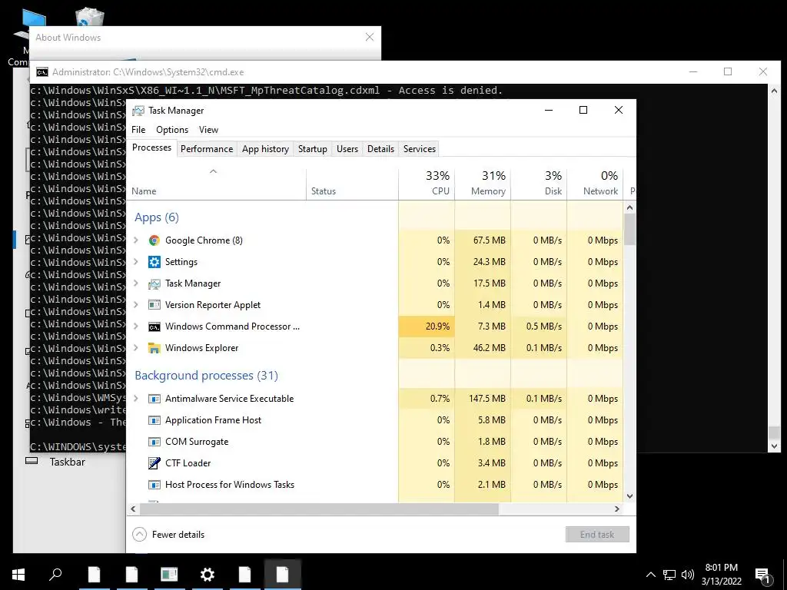Image resolution: width=787 pixels, height=590 pixels.
Task: Sort processes by the Status column
Action: 352,184
